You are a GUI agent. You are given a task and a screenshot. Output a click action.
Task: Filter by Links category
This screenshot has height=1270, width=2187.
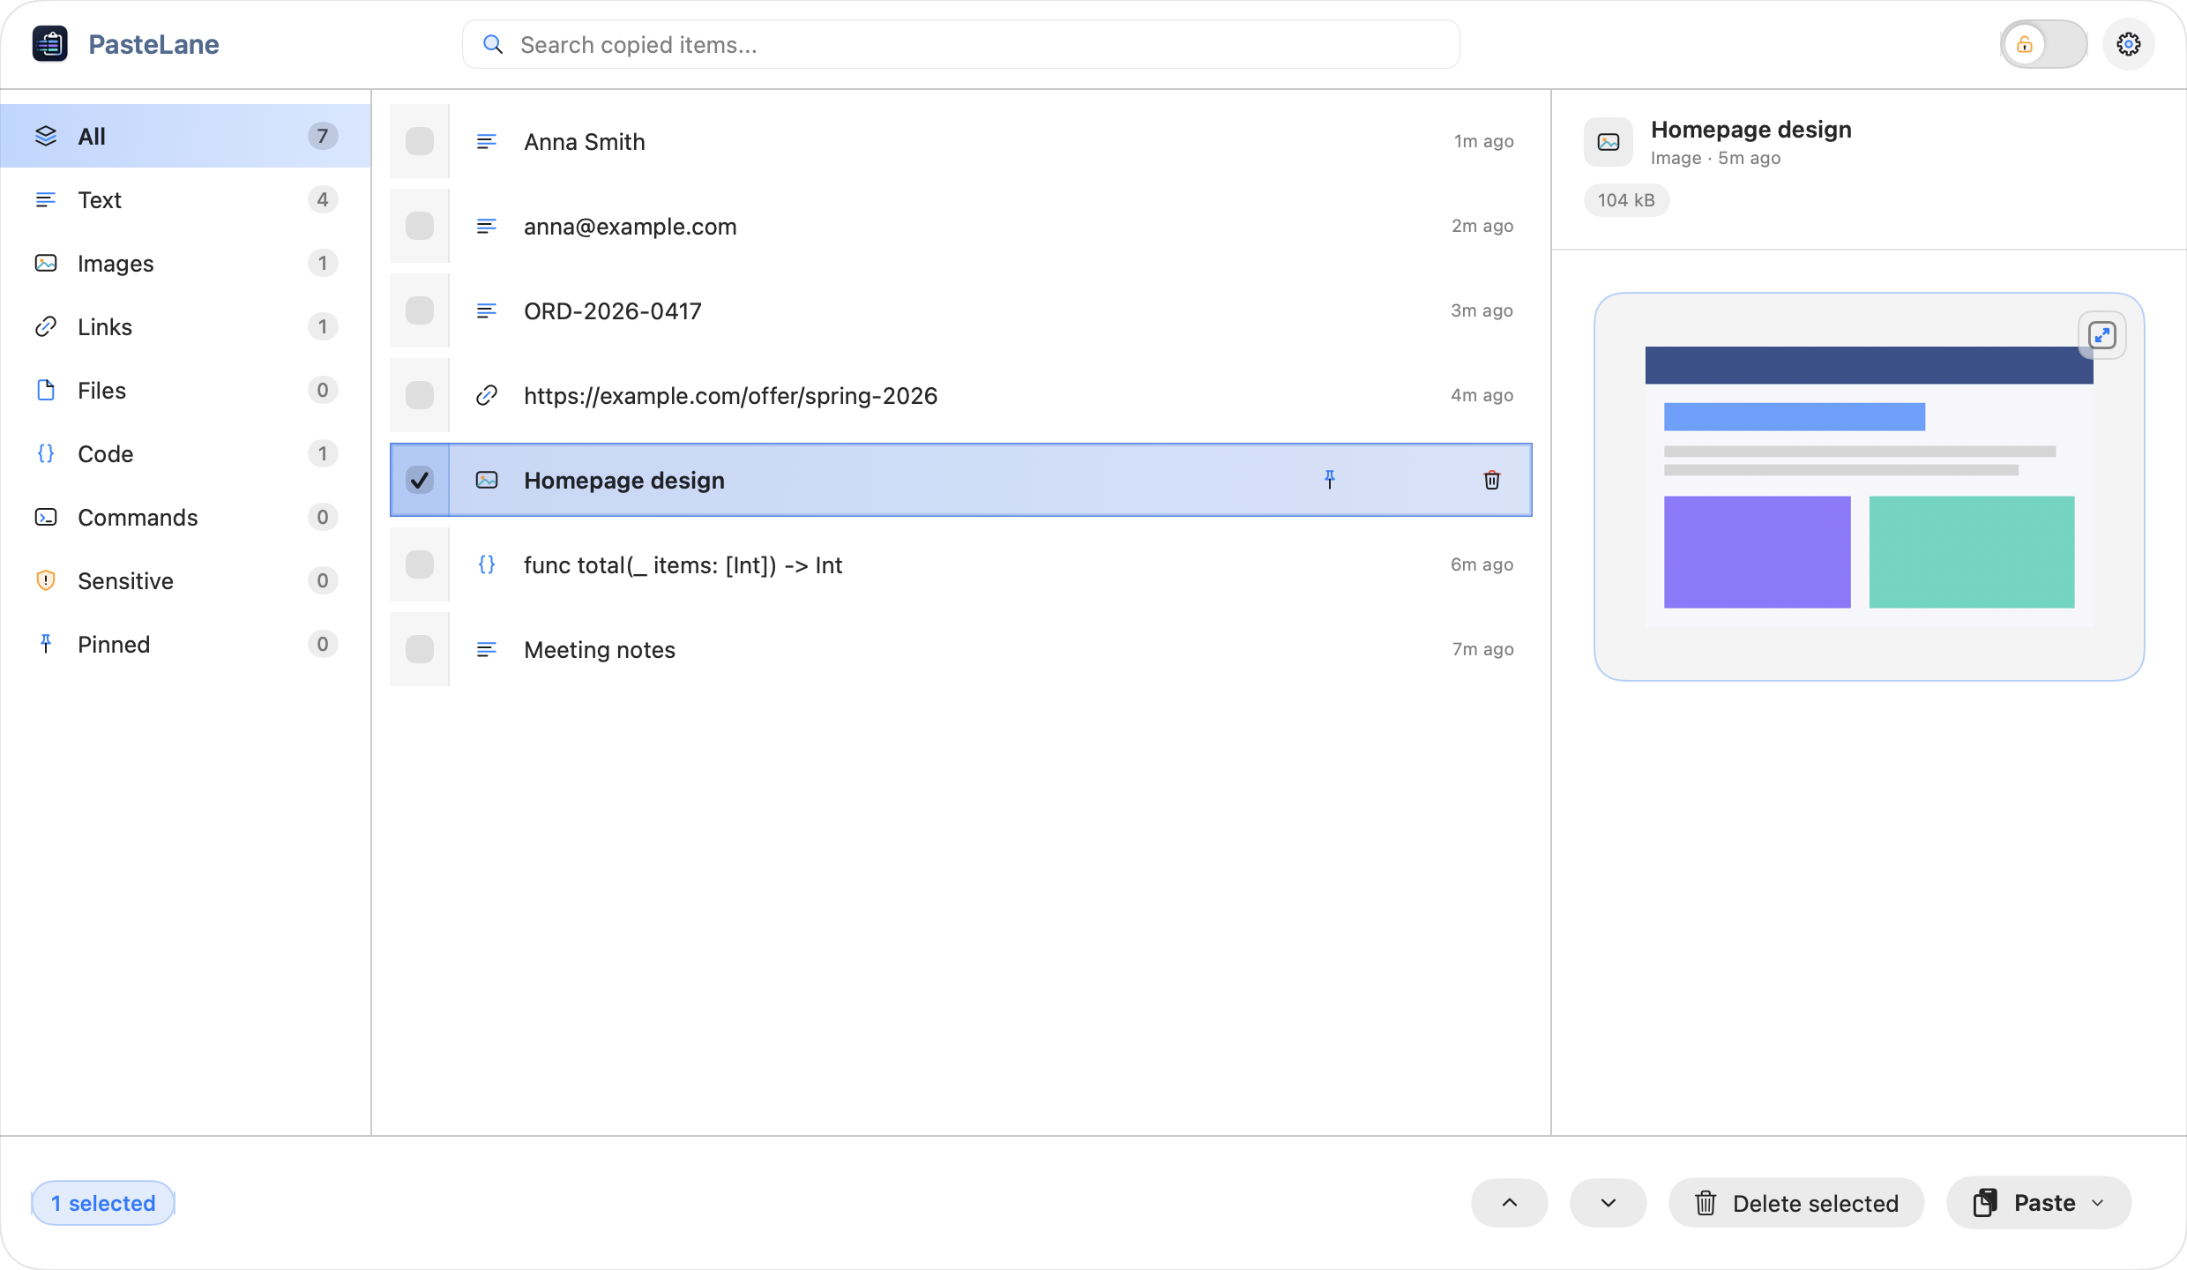[185, 326]
